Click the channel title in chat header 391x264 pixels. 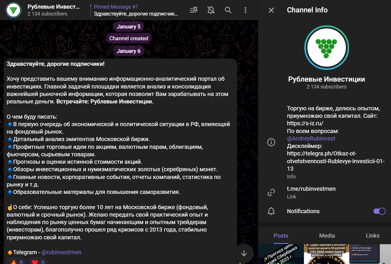pos(53,7)
